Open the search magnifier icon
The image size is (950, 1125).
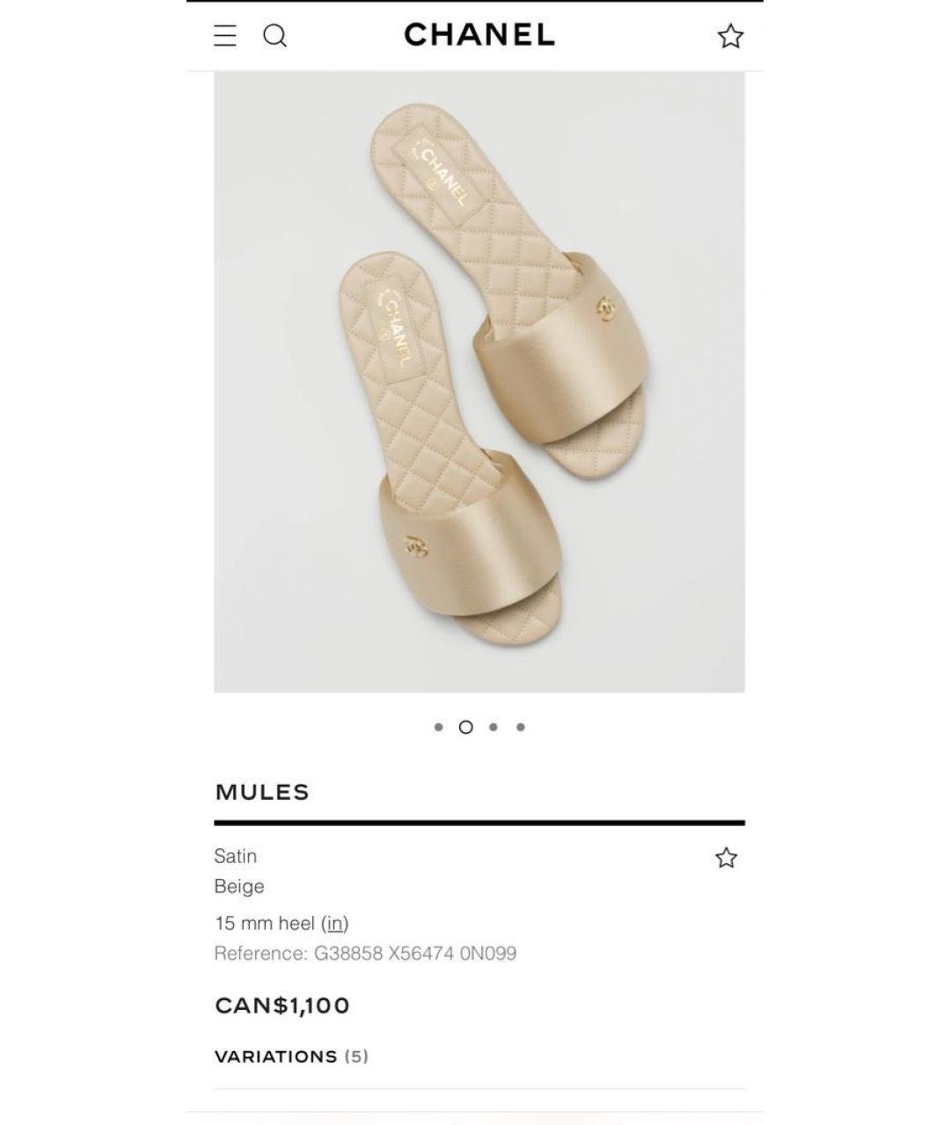pos(275,36)
